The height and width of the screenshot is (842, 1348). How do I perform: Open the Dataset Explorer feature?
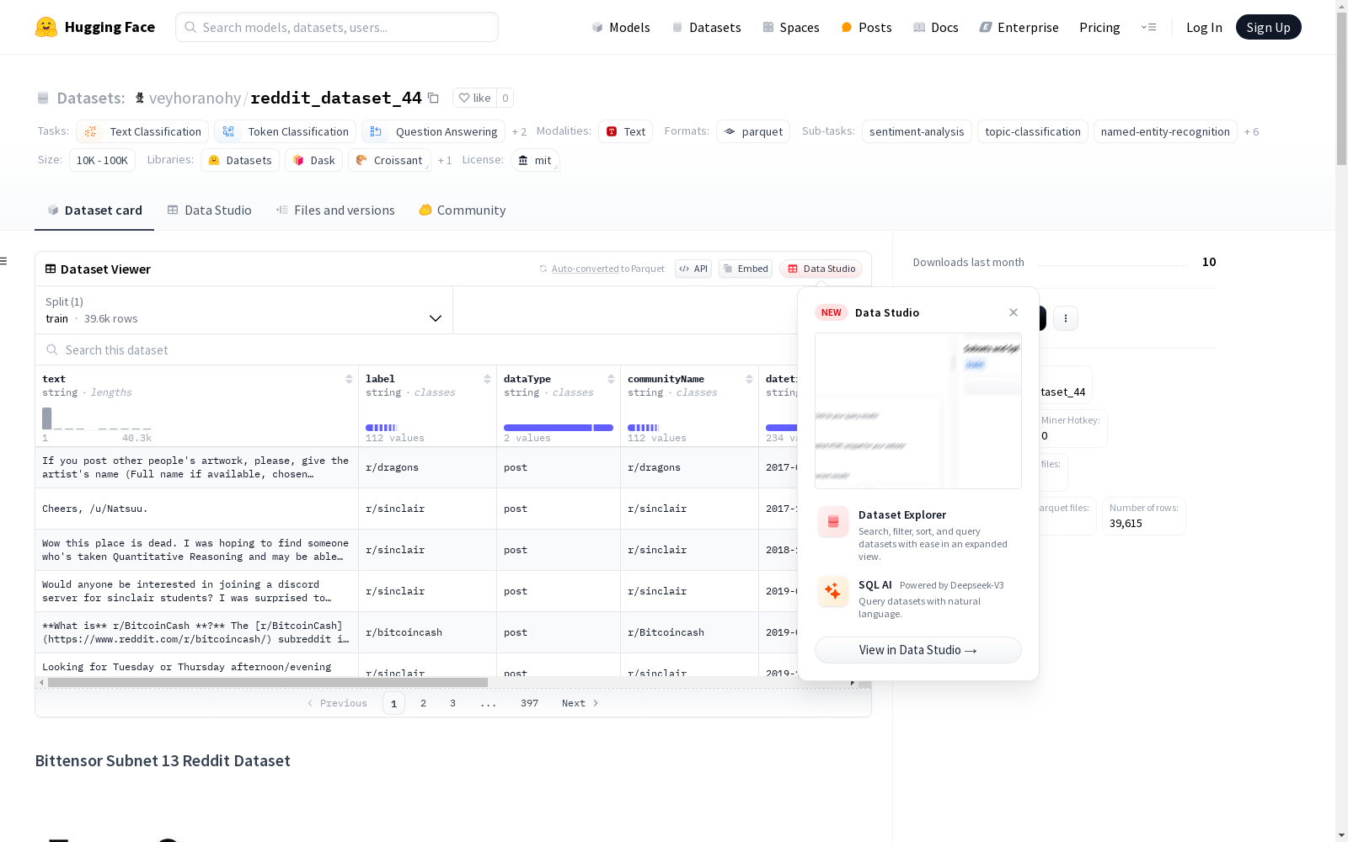pyautogui.click(x=918, y=534)
